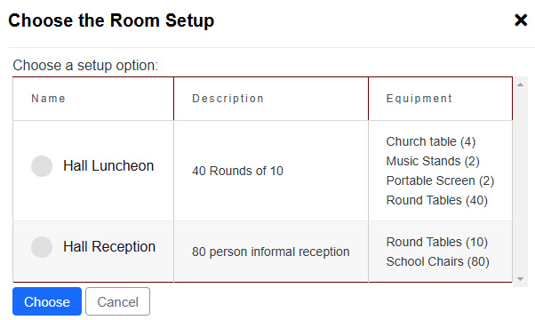Click the Round Tables (40) equipment entry

(x=436, y=200)
